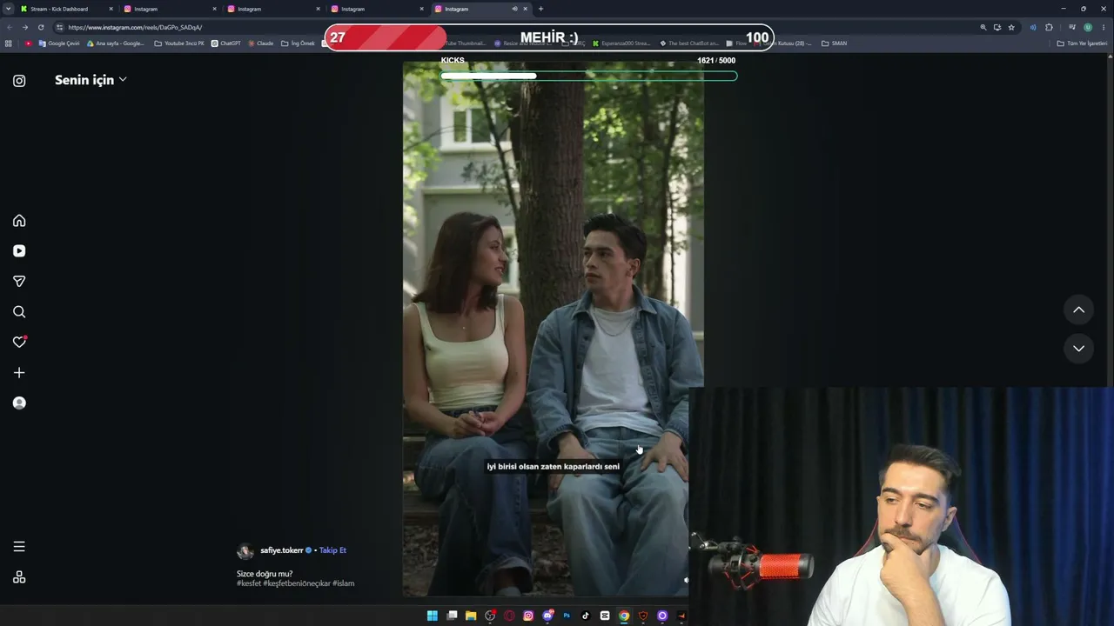Switch to the Stream - Kick Dashboard tab
1114x626 pixels.
click(x=65, y=9)
